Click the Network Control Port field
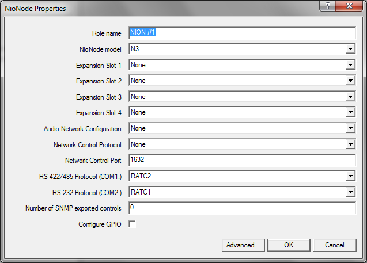 [242, 160]
